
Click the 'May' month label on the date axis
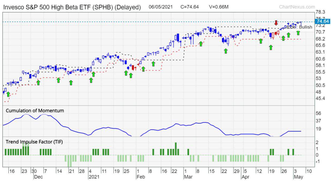(298, 177)
